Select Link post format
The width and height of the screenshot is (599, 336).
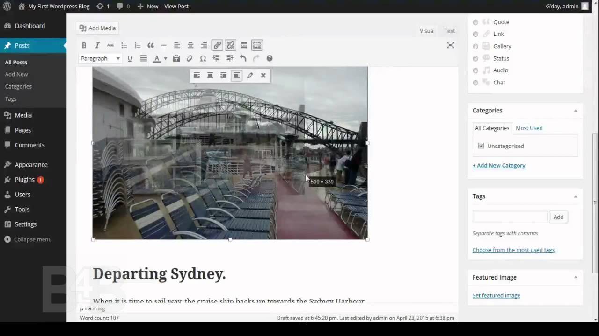pyautogui.click(x=475, y=34)
